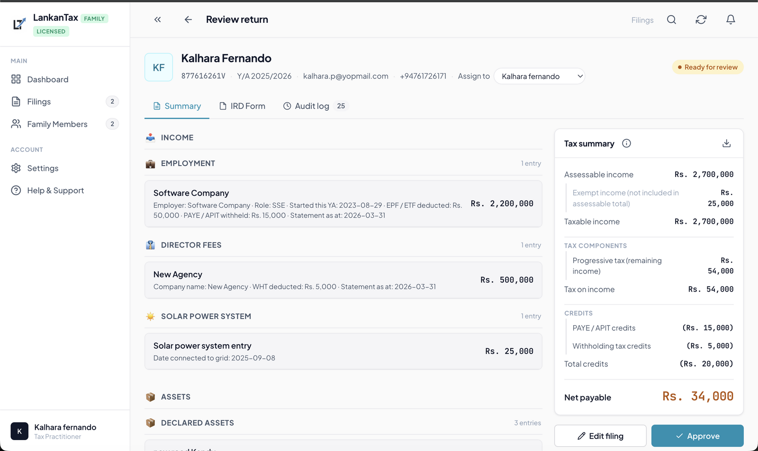Open the Assign to dropdown
Screen dimensions: 758x451
[540, 76]
